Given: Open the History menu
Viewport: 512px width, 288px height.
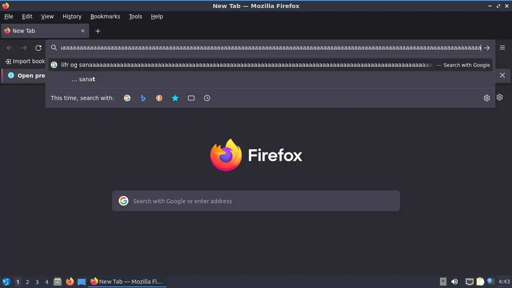Looking at the screenshot, I should 72,16.
